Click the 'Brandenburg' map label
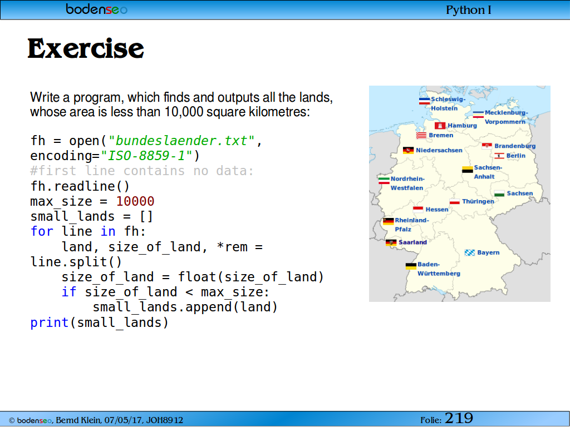The image size is (570, 427). 515,146
